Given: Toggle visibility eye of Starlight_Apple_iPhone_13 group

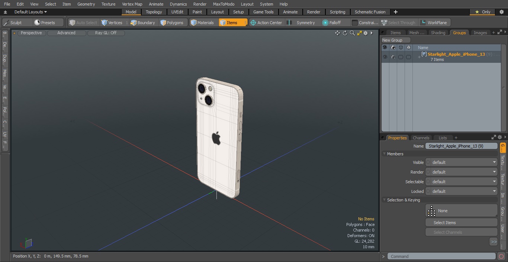Looking at the screenshot, I should pos(385,57).
